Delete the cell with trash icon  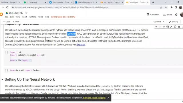[x=179, y=27]
